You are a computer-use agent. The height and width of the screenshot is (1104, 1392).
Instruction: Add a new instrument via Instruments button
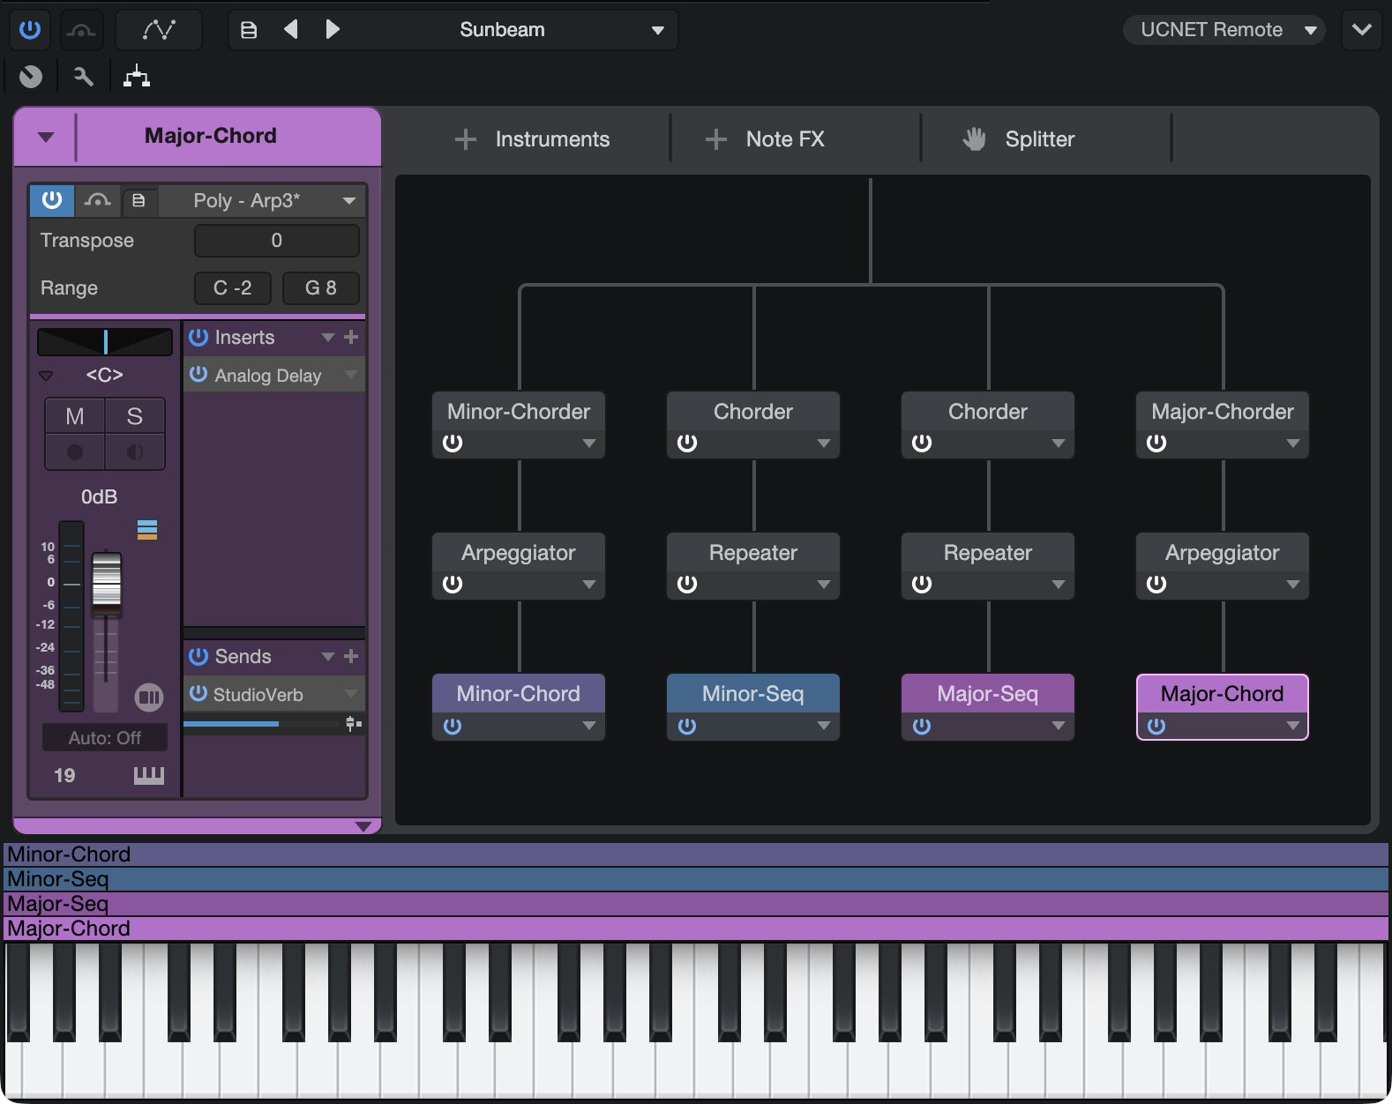532,138
